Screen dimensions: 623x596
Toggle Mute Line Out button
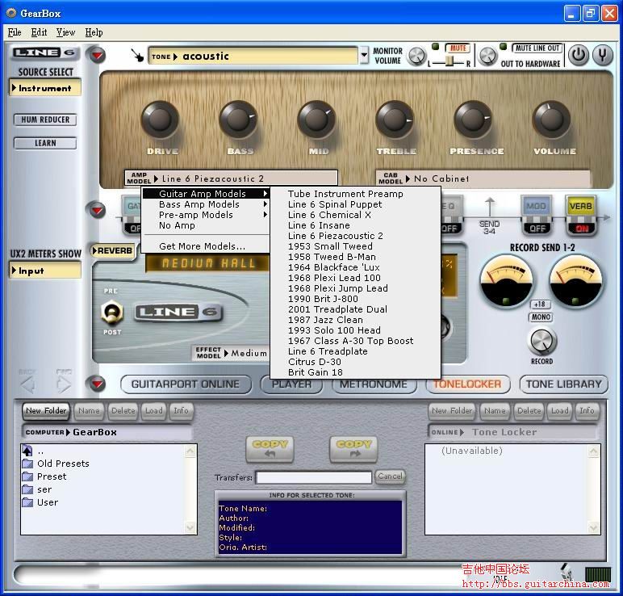point(537,48)
